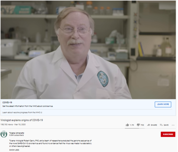This screenshot has height=152, width=178.
Task: Open Learn about vaccine progress link
Action: tap(21, 113)
